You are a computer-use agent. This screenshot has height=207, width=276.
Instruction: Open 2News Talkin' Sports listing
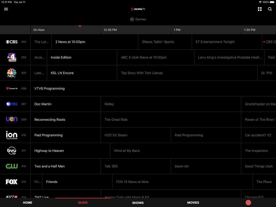click(x=165, y=42)
